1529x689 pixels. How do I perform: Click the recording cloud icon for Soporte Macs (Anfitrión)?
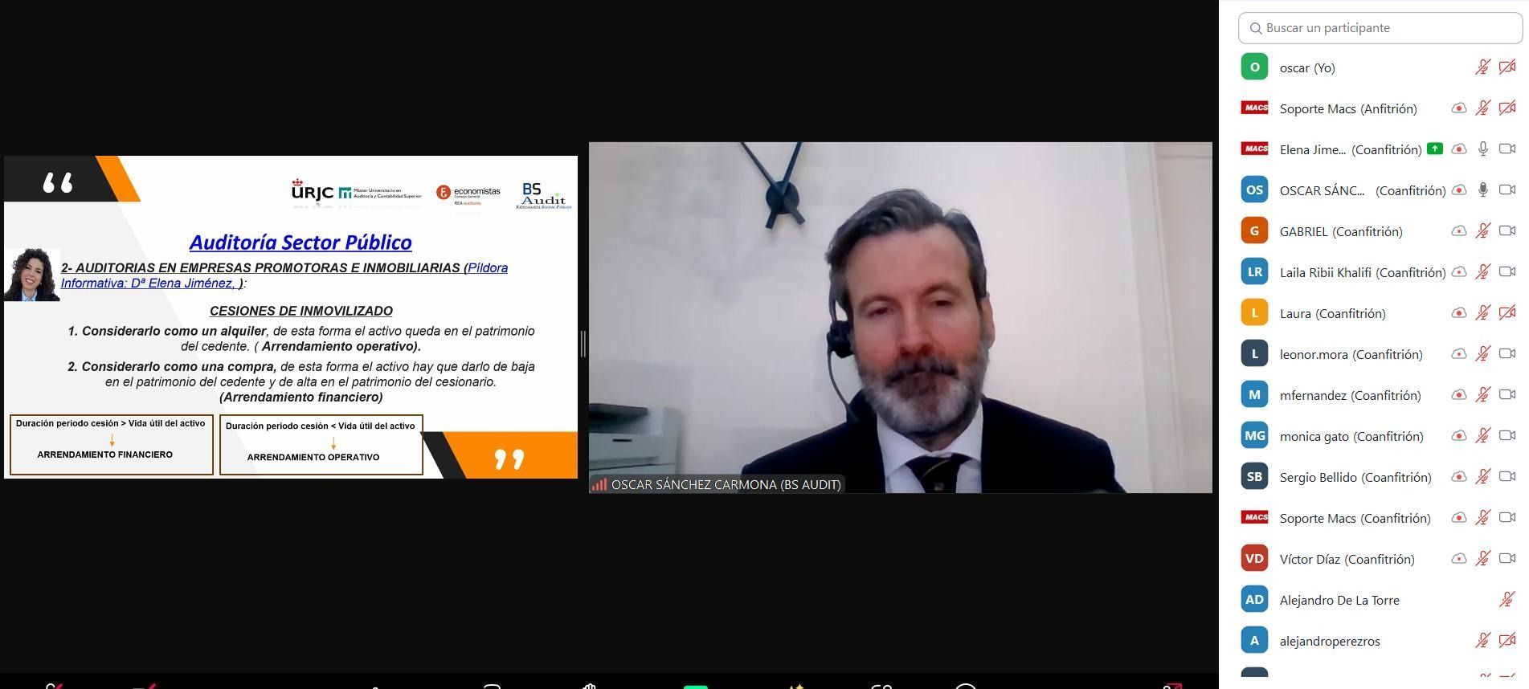click(x=1459, y=108)
